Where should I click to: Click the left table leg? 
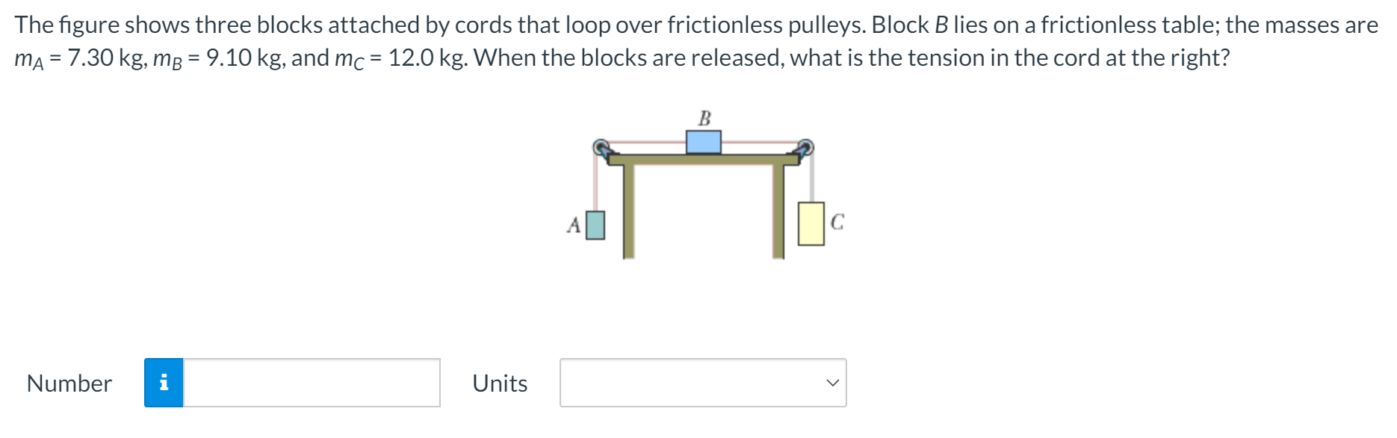[x=628, y=212]
